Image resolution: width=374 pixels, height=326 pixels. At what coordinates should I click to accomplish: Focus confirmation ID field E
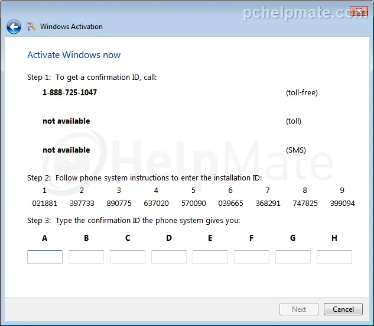(x=210, y=257)
